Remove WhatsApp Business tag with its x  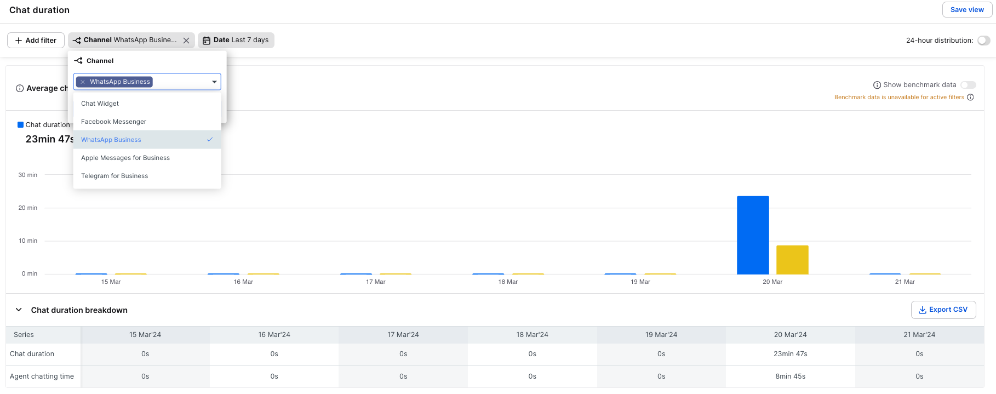(83, 82)
